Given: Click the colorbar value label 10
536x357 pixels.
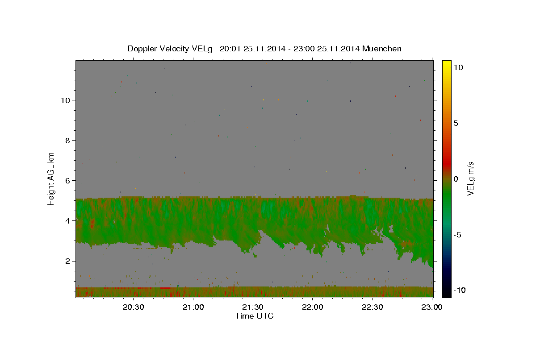Looking at the screenshot, I should [458, 67].
